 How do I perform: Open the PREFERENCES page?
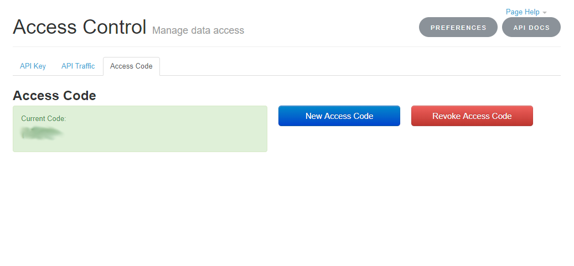(x=458, y=27)
